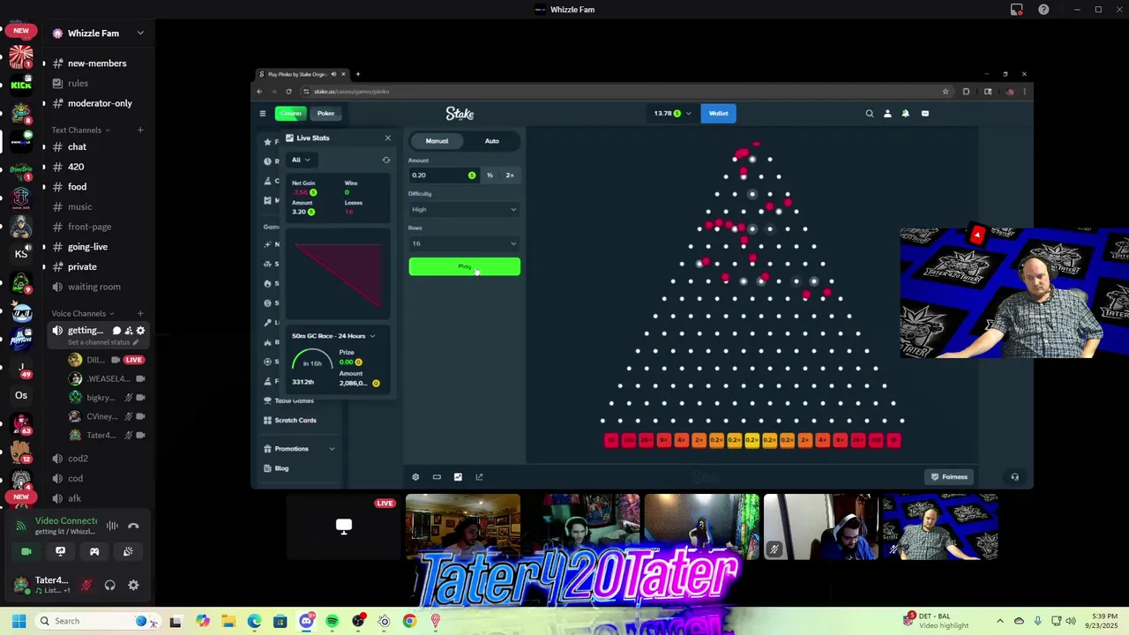The width and height of the screenshot is (1129, 635).
Task: Edit the voice channel settings
Action: 140,331
